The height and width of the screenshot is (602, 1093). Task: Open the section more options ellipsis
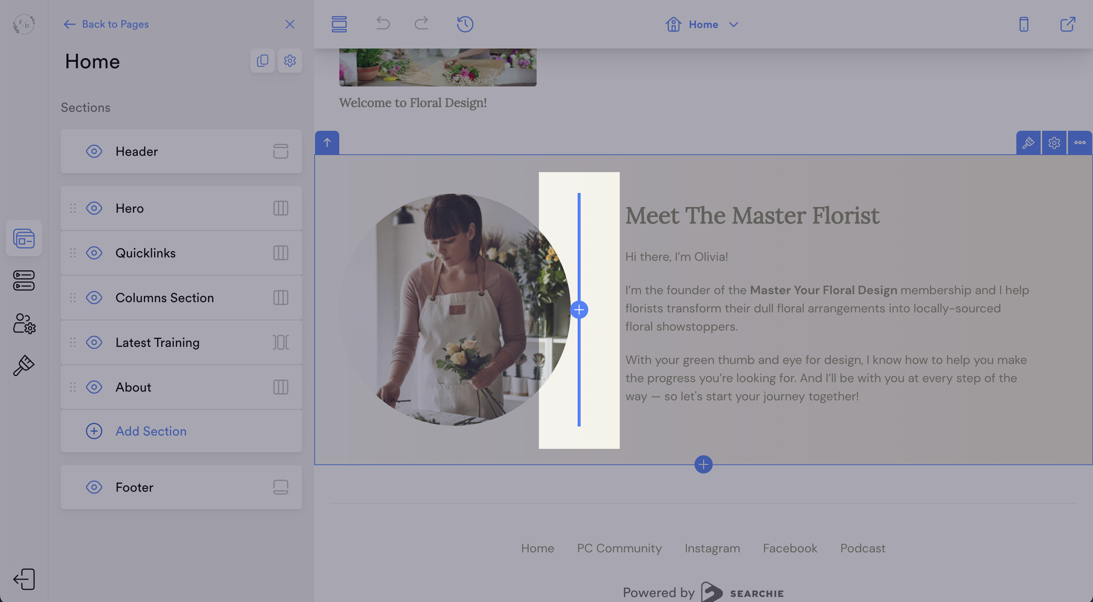click(x=1080, y=143)
